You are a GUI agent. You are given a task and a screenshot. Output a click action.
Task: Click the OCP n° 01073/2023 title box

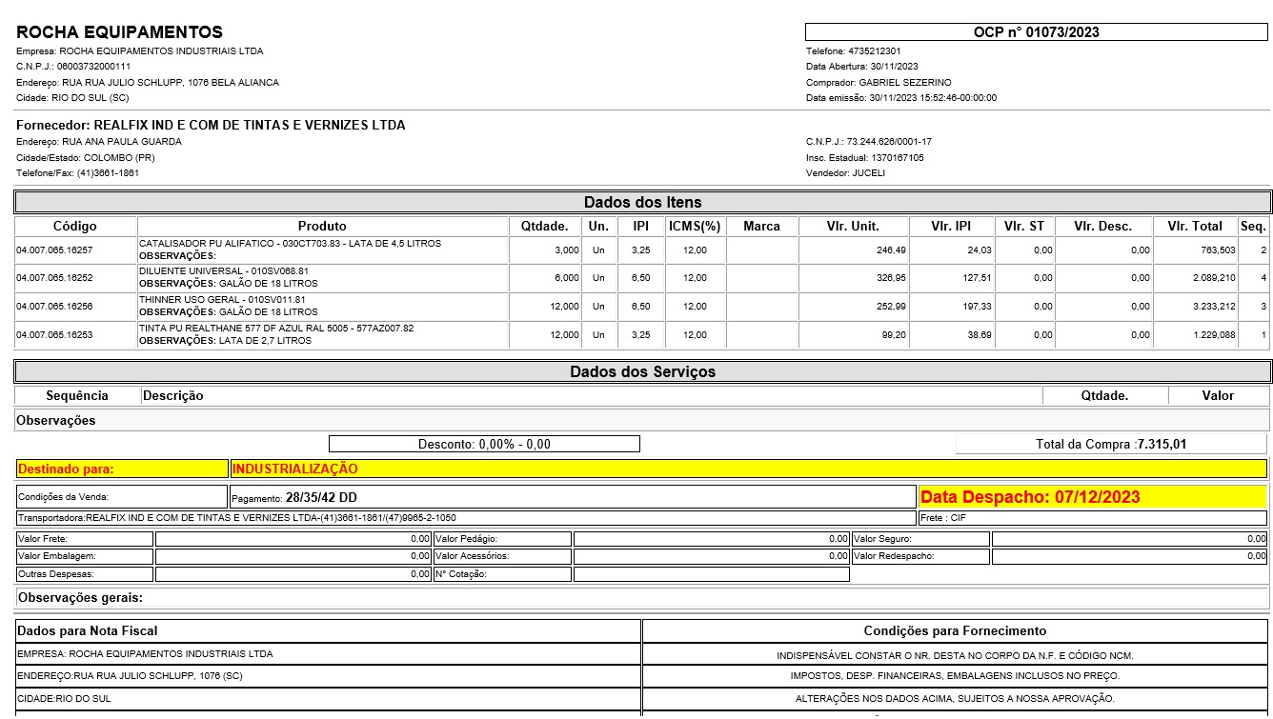coord(1036,32)
